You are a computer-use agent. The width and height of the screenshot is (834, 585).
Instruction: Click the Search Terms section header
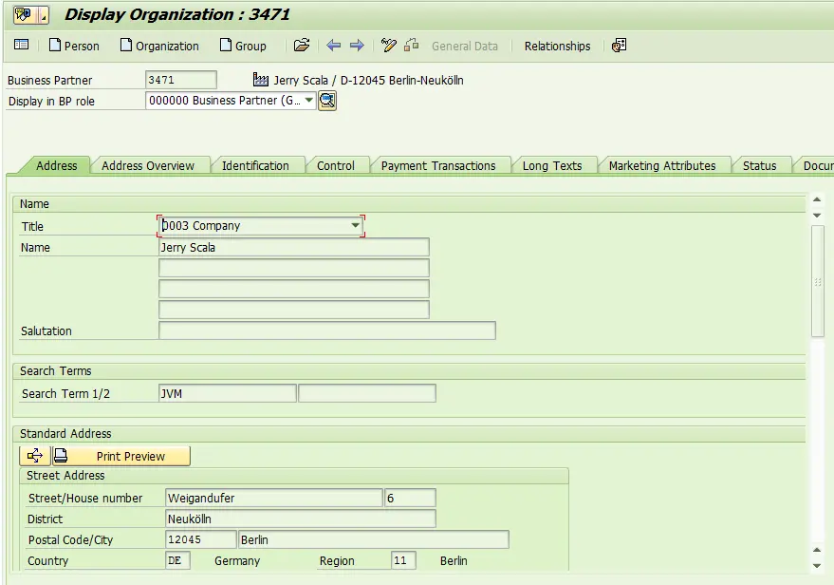(x=409, y=371)
